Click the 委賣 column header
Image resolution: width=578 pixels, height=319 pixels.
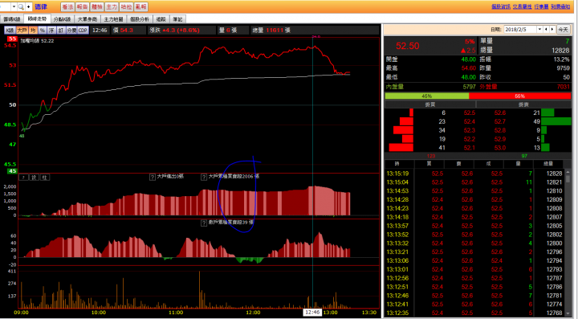click(x=523, y=104)
